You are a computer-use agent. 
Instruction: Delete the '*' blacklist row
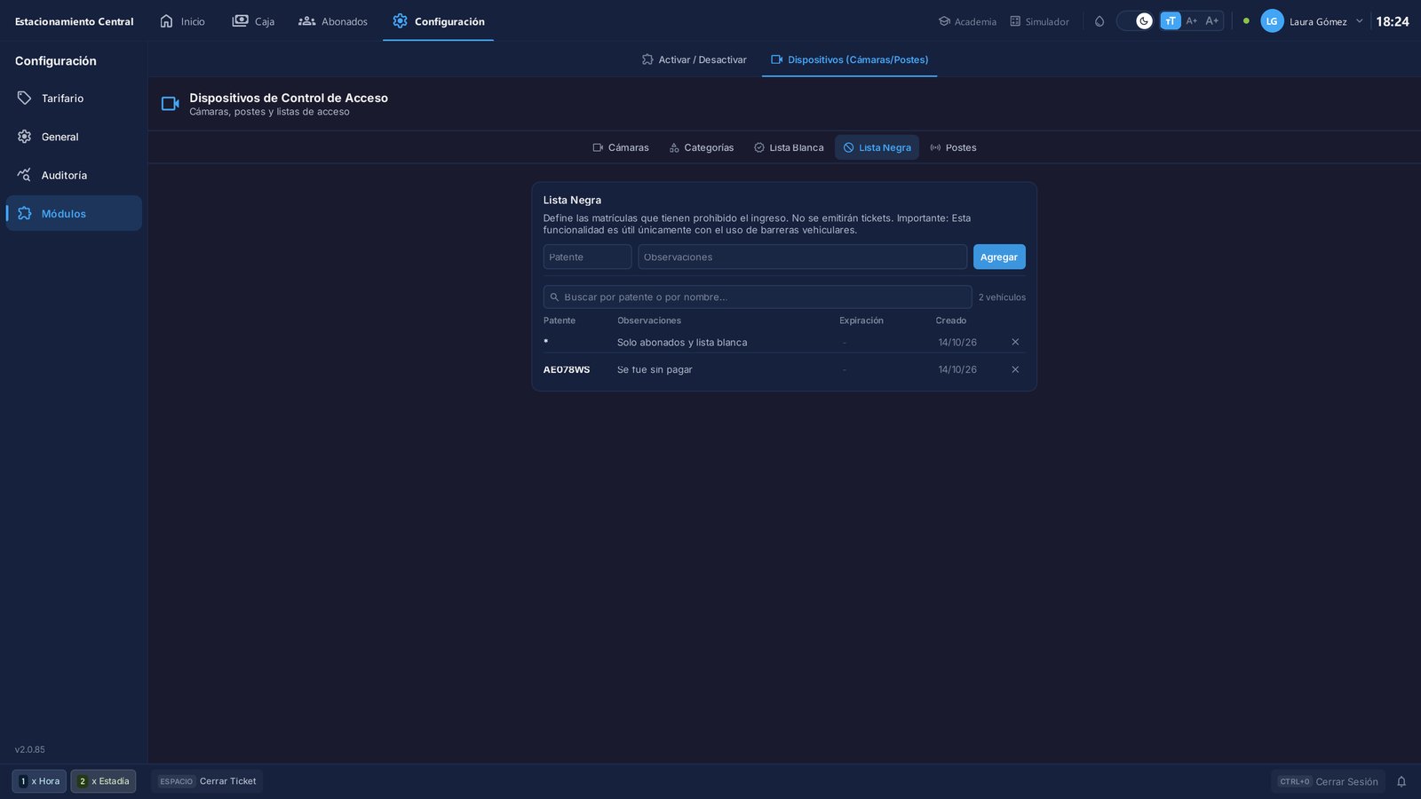coord(1015,342)
